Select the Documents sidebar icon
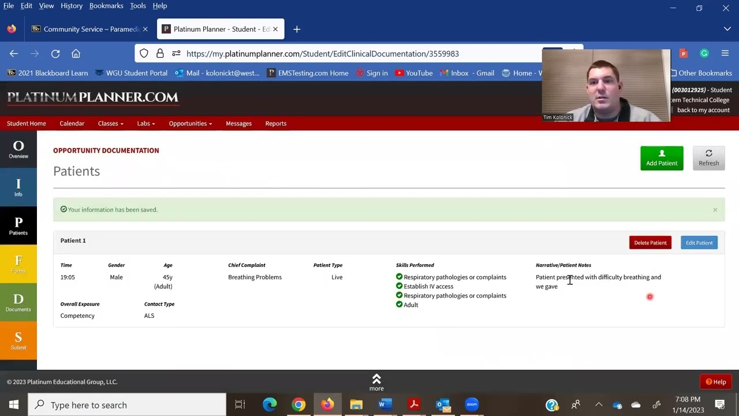 click(x=18, y=302)
